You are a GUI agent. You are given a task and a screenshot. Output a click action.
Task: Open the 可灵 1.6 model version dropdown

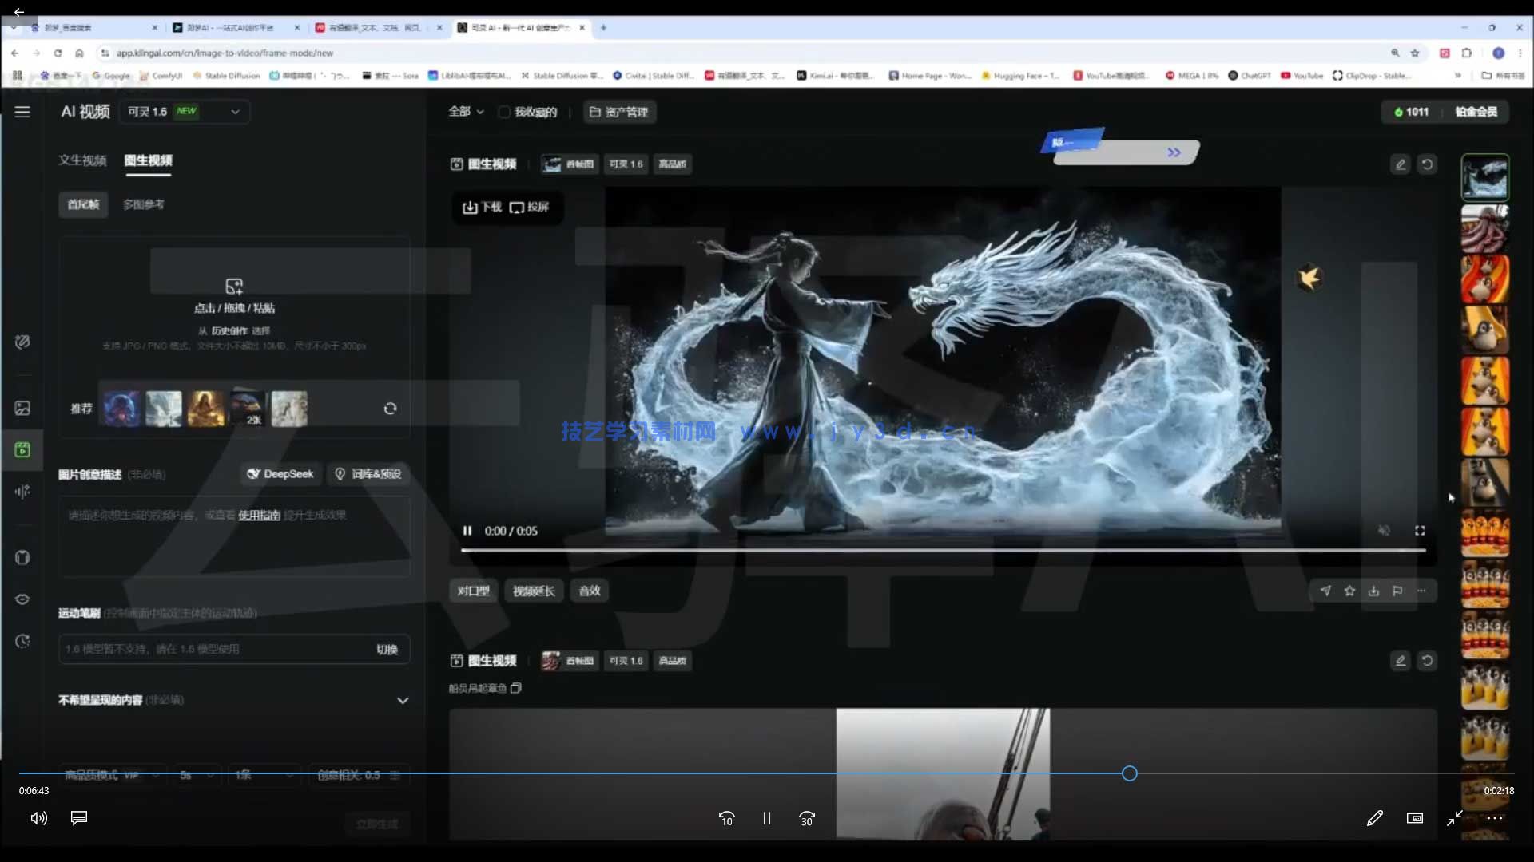[184, 112]
